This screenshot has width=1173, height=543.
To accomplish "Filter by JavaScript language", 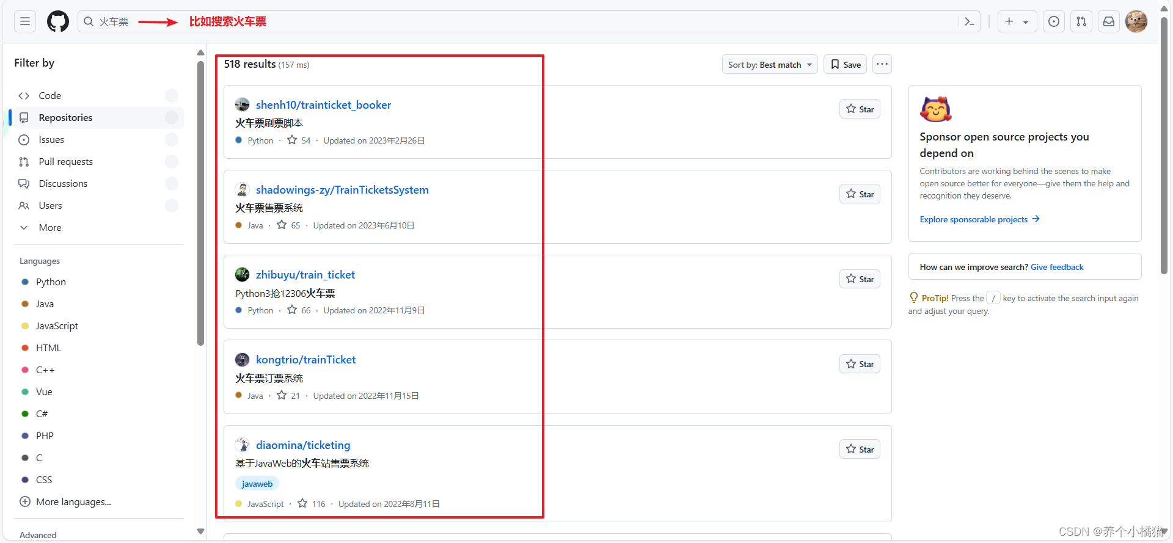I will pyautogui.click(x=57, y=326).
